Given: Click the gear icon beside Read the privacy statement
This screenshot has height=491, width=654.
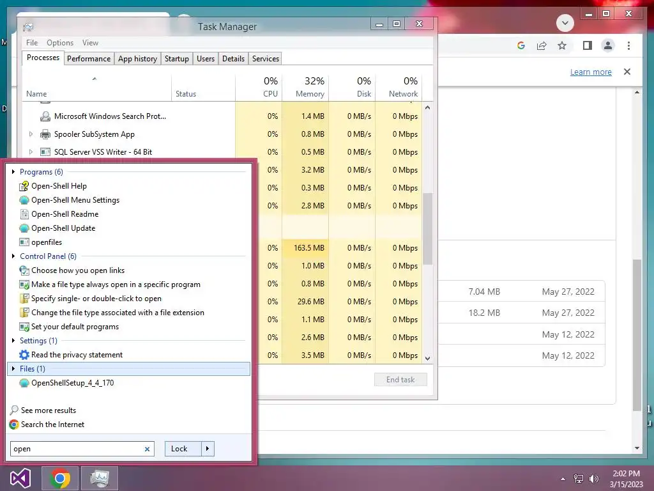Looking at the screenshot, I should click(x=24, y=355).
